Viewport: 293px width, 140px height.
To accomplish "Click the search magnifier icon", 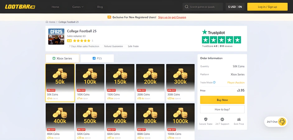I will [187, 7].
